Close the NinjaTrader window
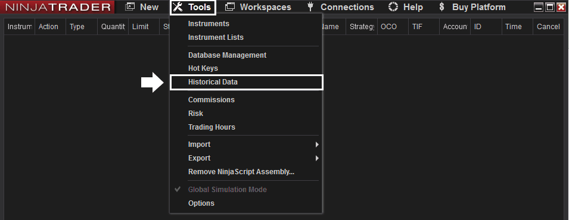 (561, 7)
